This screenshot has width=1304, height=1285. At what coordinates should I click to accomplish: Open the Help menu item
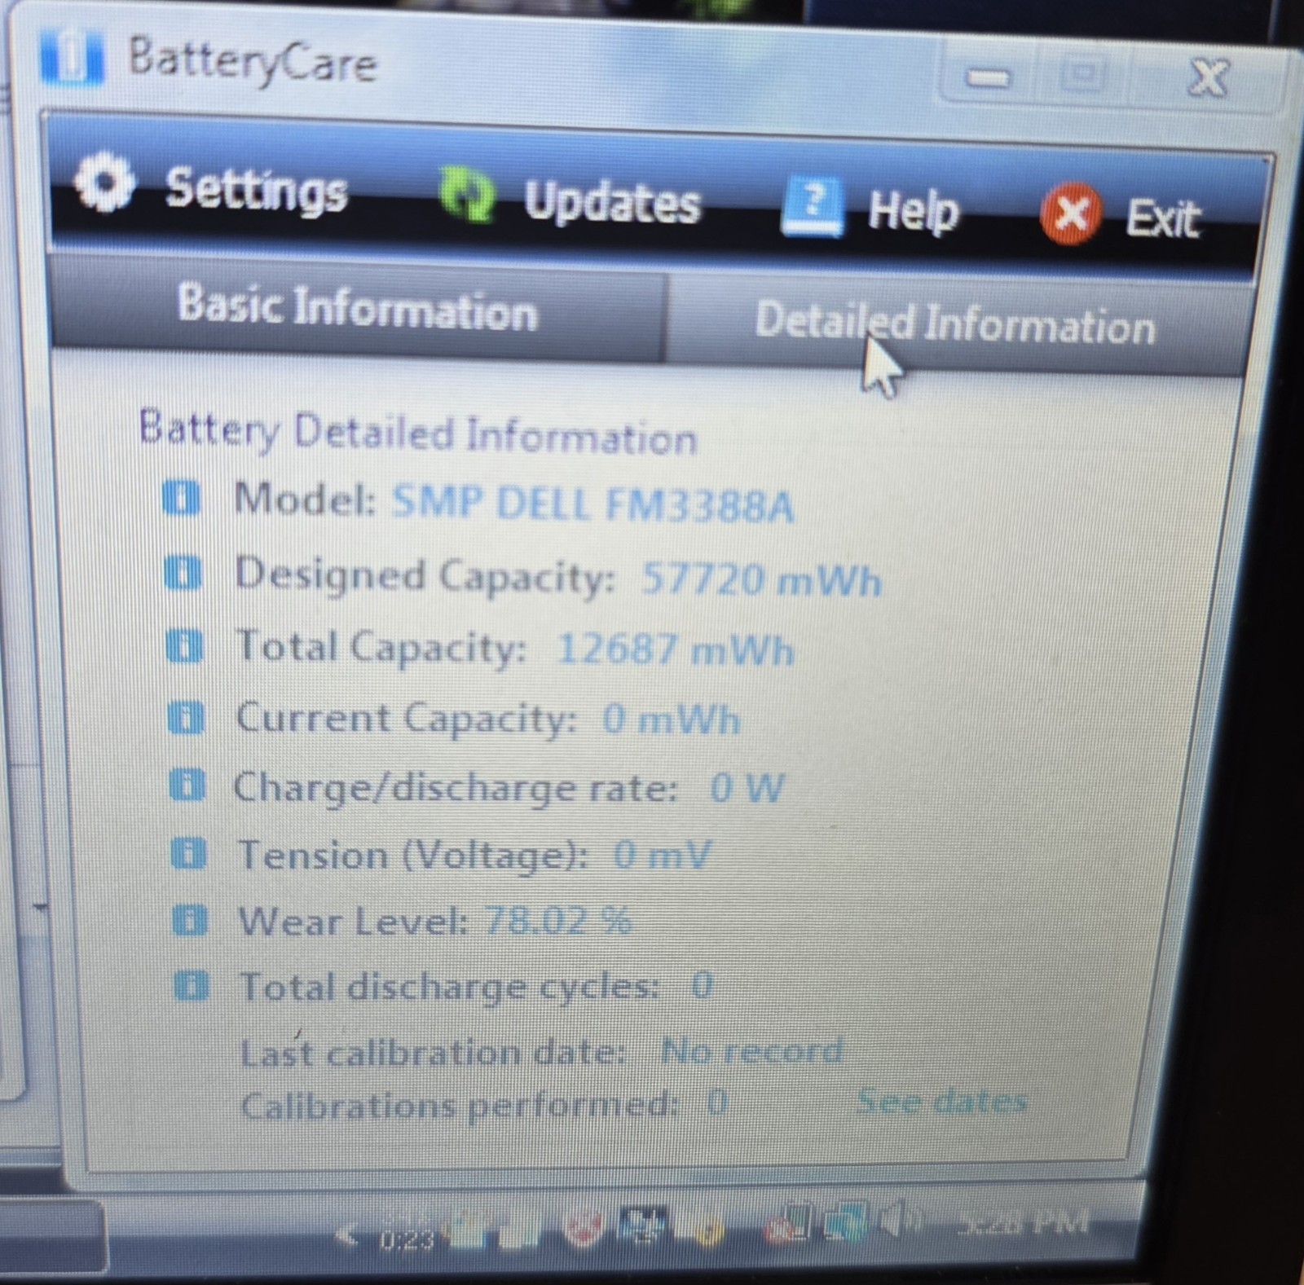point(913,212)
